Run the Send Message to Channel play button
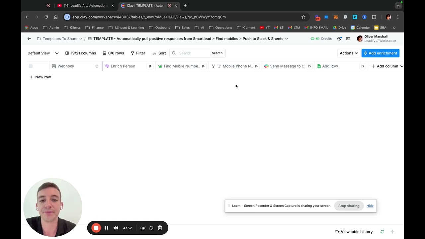The height and width of the screenshot is (239, 425). coord(309,66)
